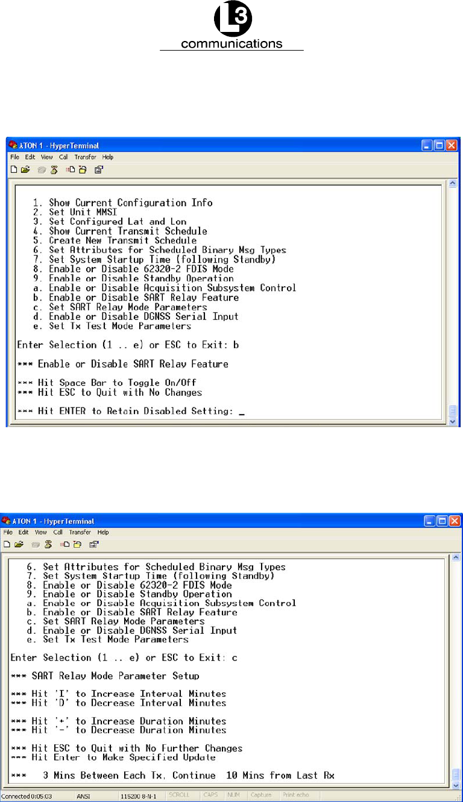Click 'Print echo' indicator in status bar
The width and height of the screenshot is (463, 802).
[296, 796]
